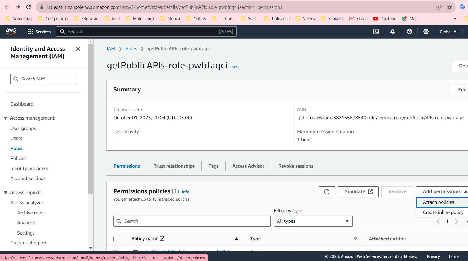Open the Global region dropdown

click(x=448, y=32)
